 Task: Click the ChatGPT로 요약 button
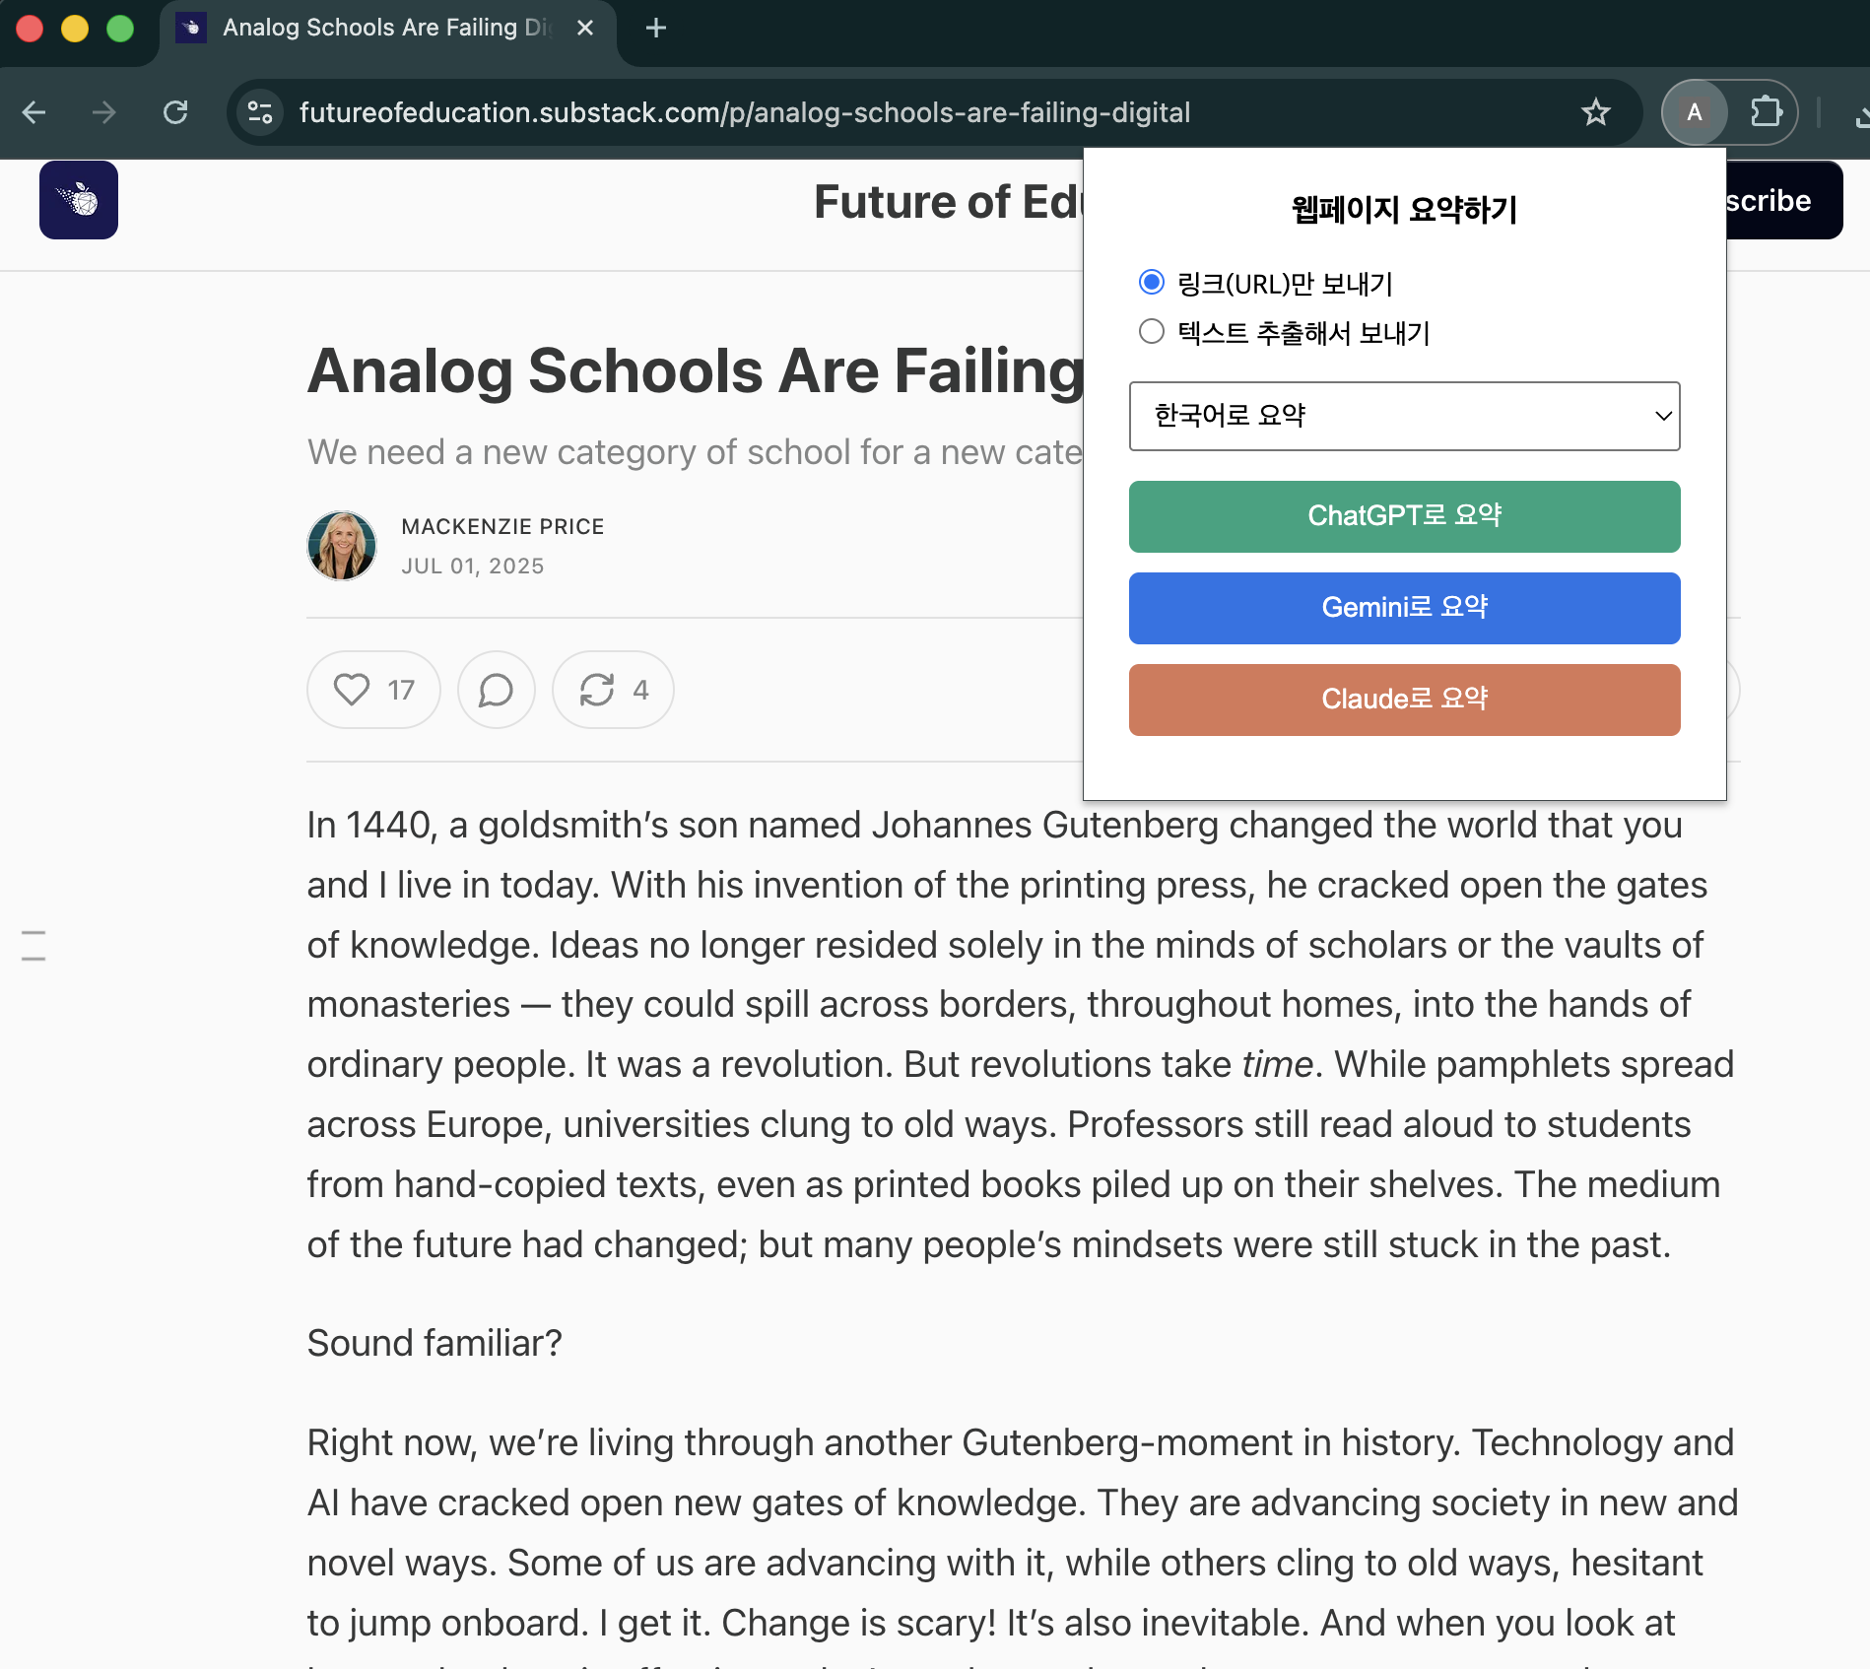[1404, 516]
